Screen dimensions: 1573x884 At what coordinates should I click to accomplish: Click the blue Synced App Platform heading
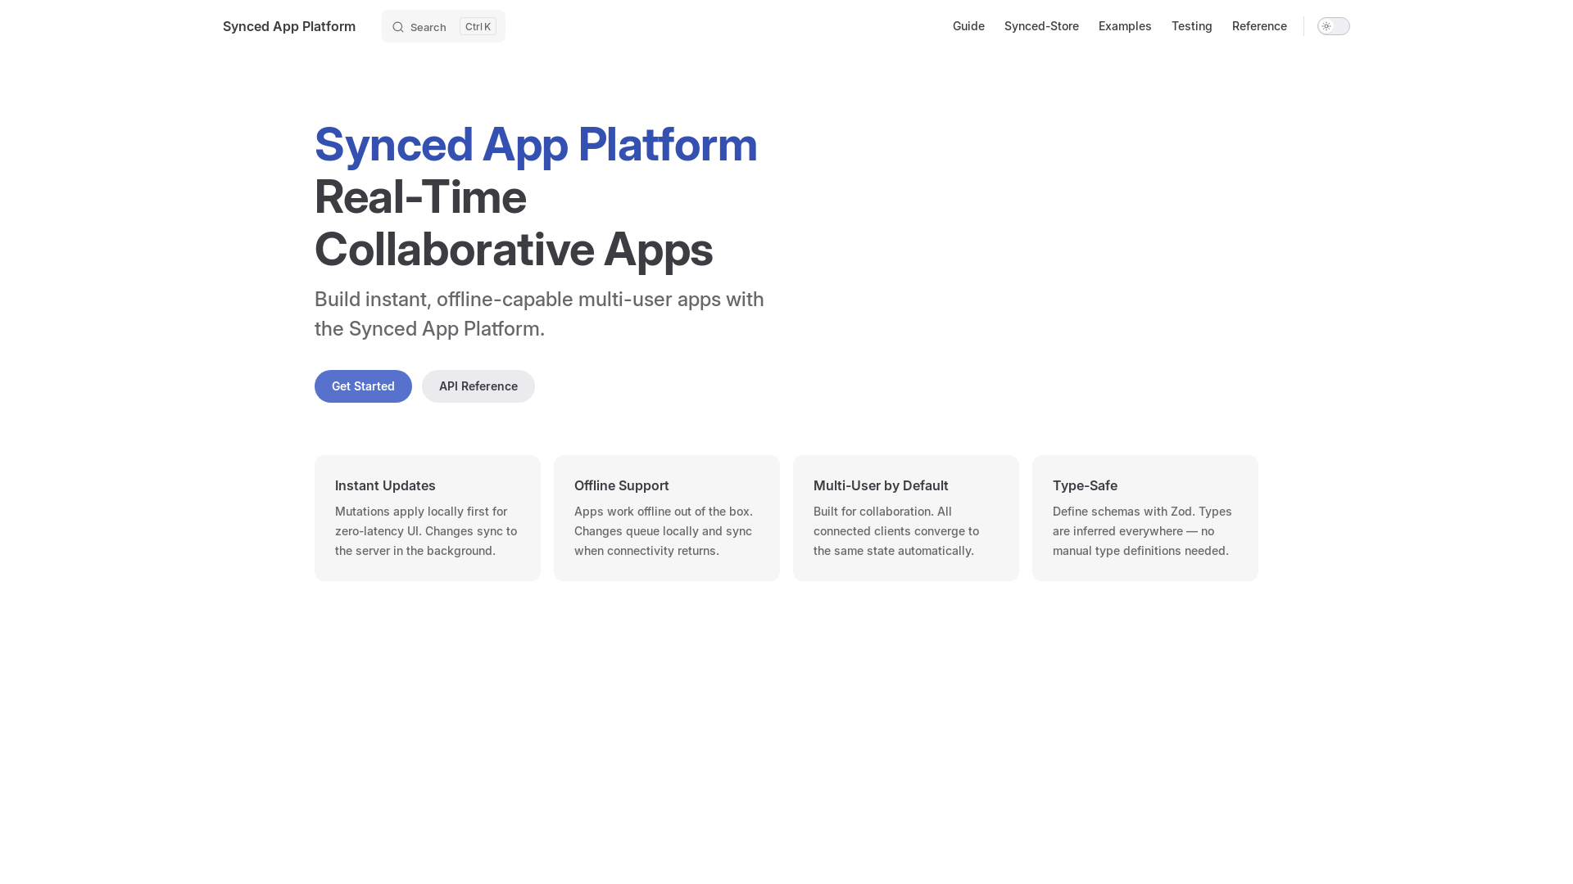pyautogui.click(x=536, y=145)
